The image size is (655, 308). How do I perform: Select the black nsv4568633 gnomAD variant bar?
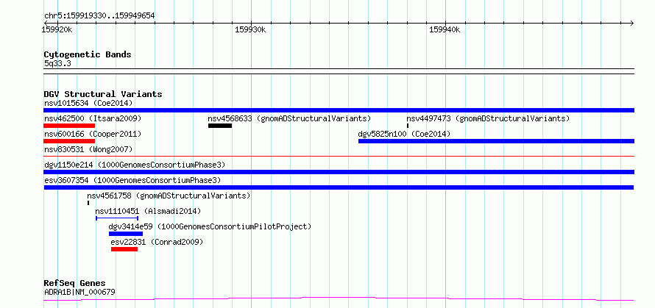[x=220, y=126]
